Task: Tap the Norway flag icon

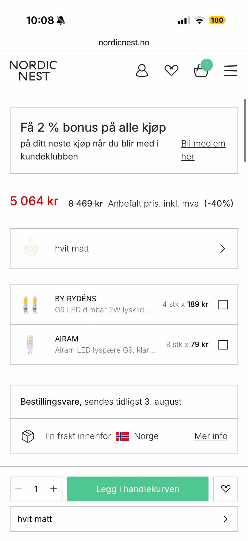Action: tap(122, 436)
